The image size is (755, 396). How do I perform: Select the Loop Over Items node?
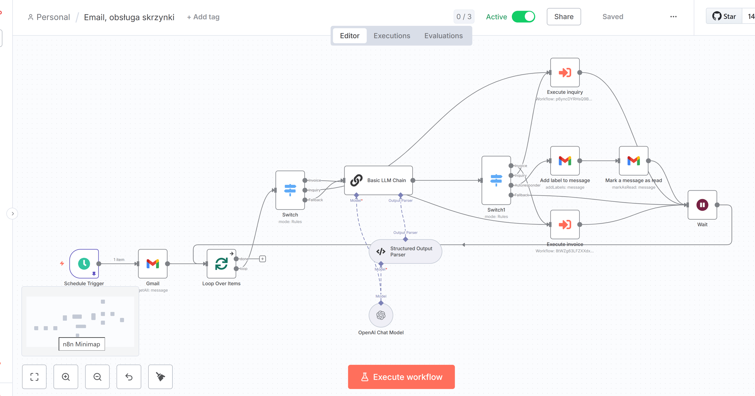click(221, 264)
